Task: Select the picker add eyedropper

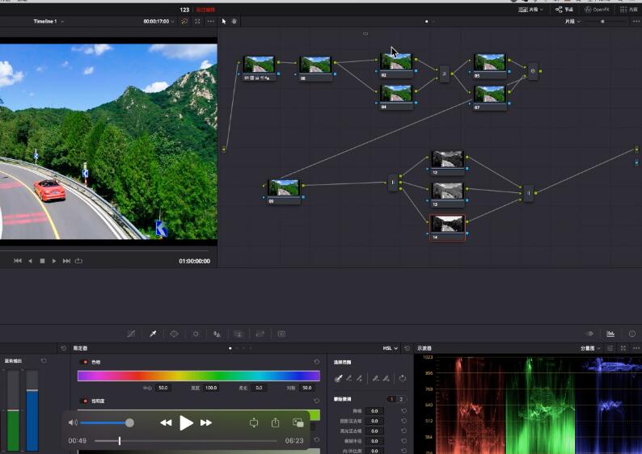Action: pyautogui.click(x=359, y=378)
